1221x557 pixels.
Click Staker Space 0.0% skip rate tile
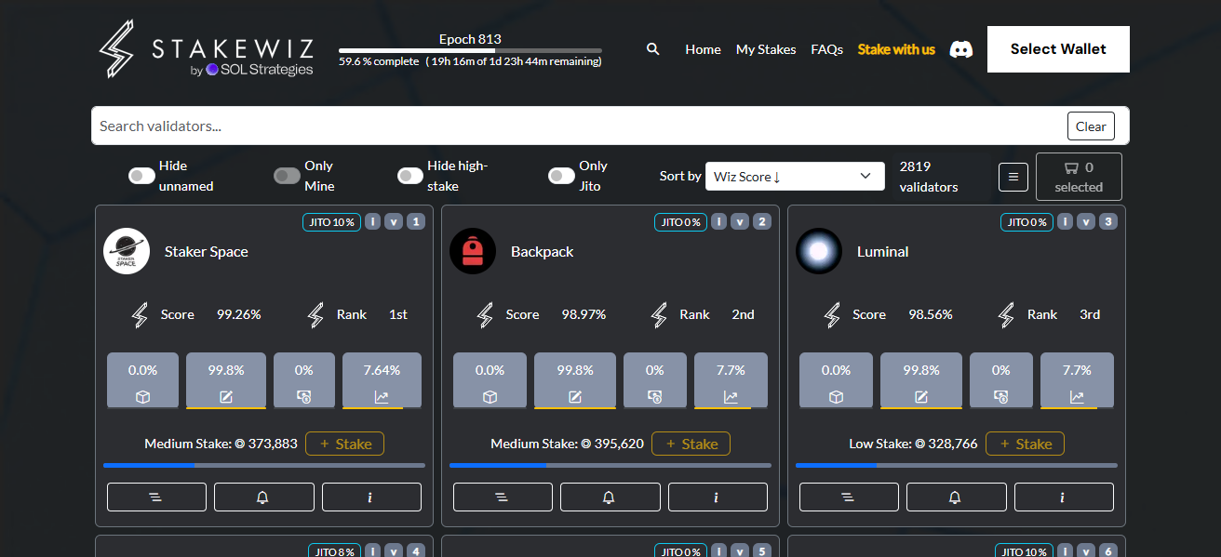click(x=143, y=380)
